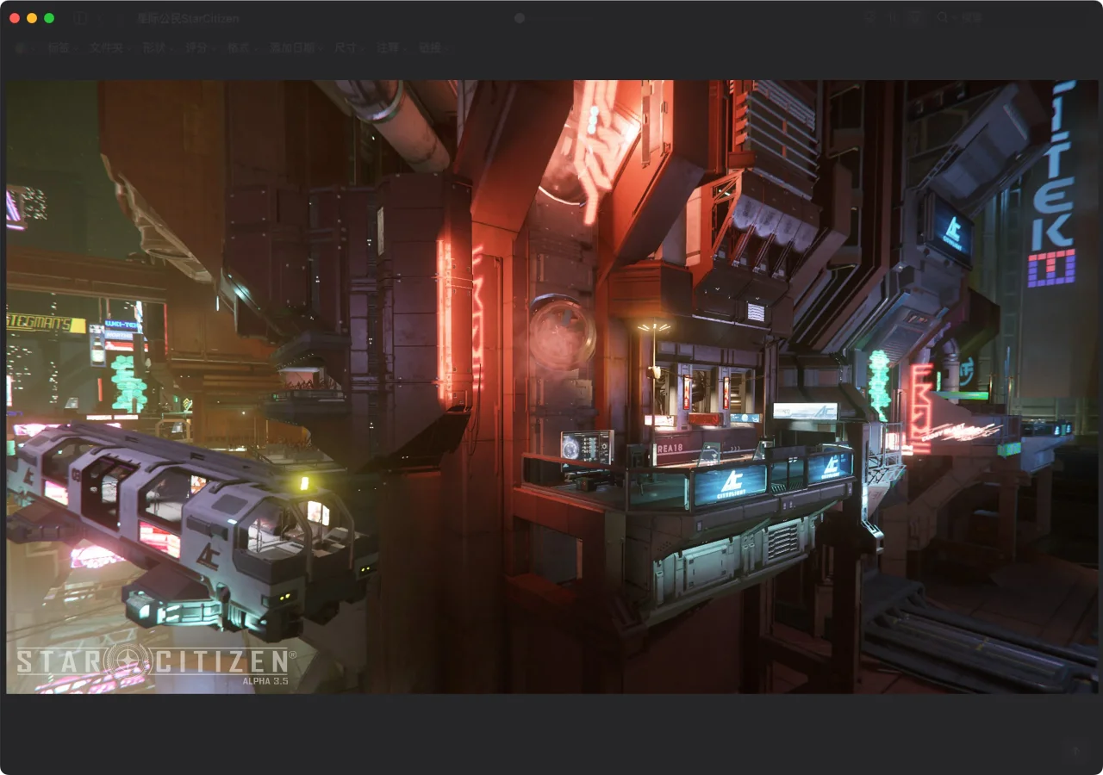Open the 注释 annotation filter
The height and width of the screenshot is (775, 1103).
[391, 48]
